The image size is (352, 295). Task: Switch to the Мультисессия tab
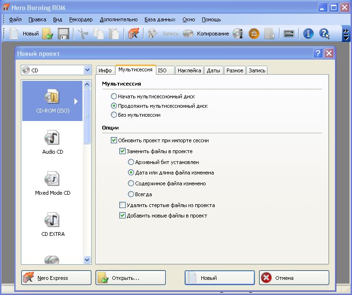(x=135, y=69)
